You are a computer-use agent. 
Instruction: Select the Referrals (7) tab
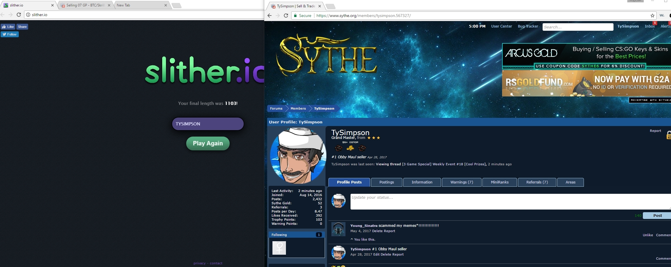[537, 182]
